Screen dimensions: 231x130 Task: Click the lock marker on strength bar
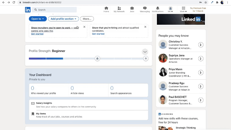(97, 59)
